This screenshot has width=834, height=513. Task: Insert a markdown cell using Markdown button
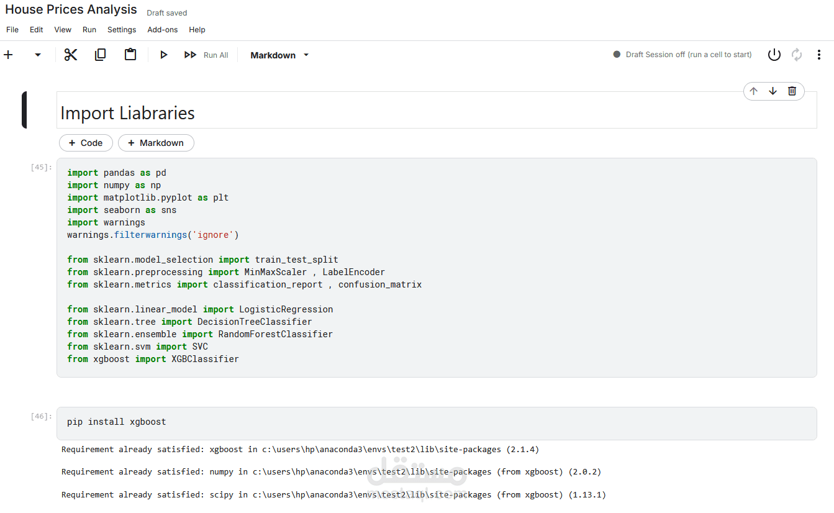coord(156,143)
